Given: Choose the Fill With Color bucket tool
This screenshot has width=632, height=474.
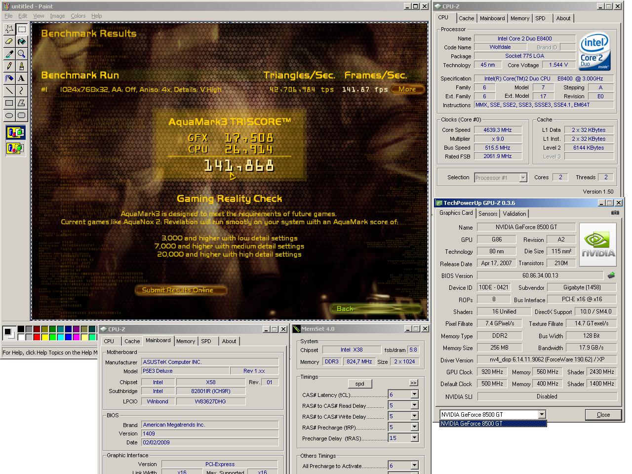Looking at the screenshot, I should [22, 41].
